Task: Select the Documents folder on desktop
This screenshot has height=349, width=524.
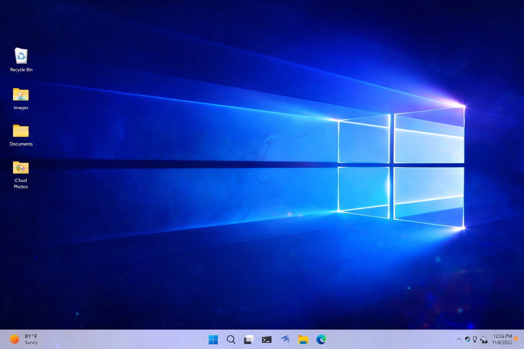Action: click(21, 131)
